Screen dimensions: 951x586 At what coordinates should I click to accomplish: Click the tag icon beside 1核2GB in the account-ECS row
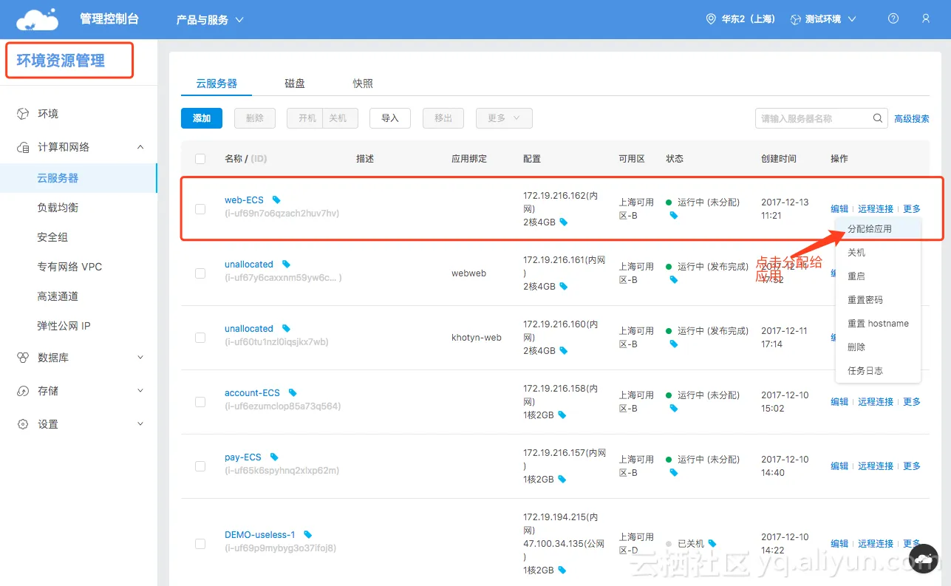coord(562,415)
